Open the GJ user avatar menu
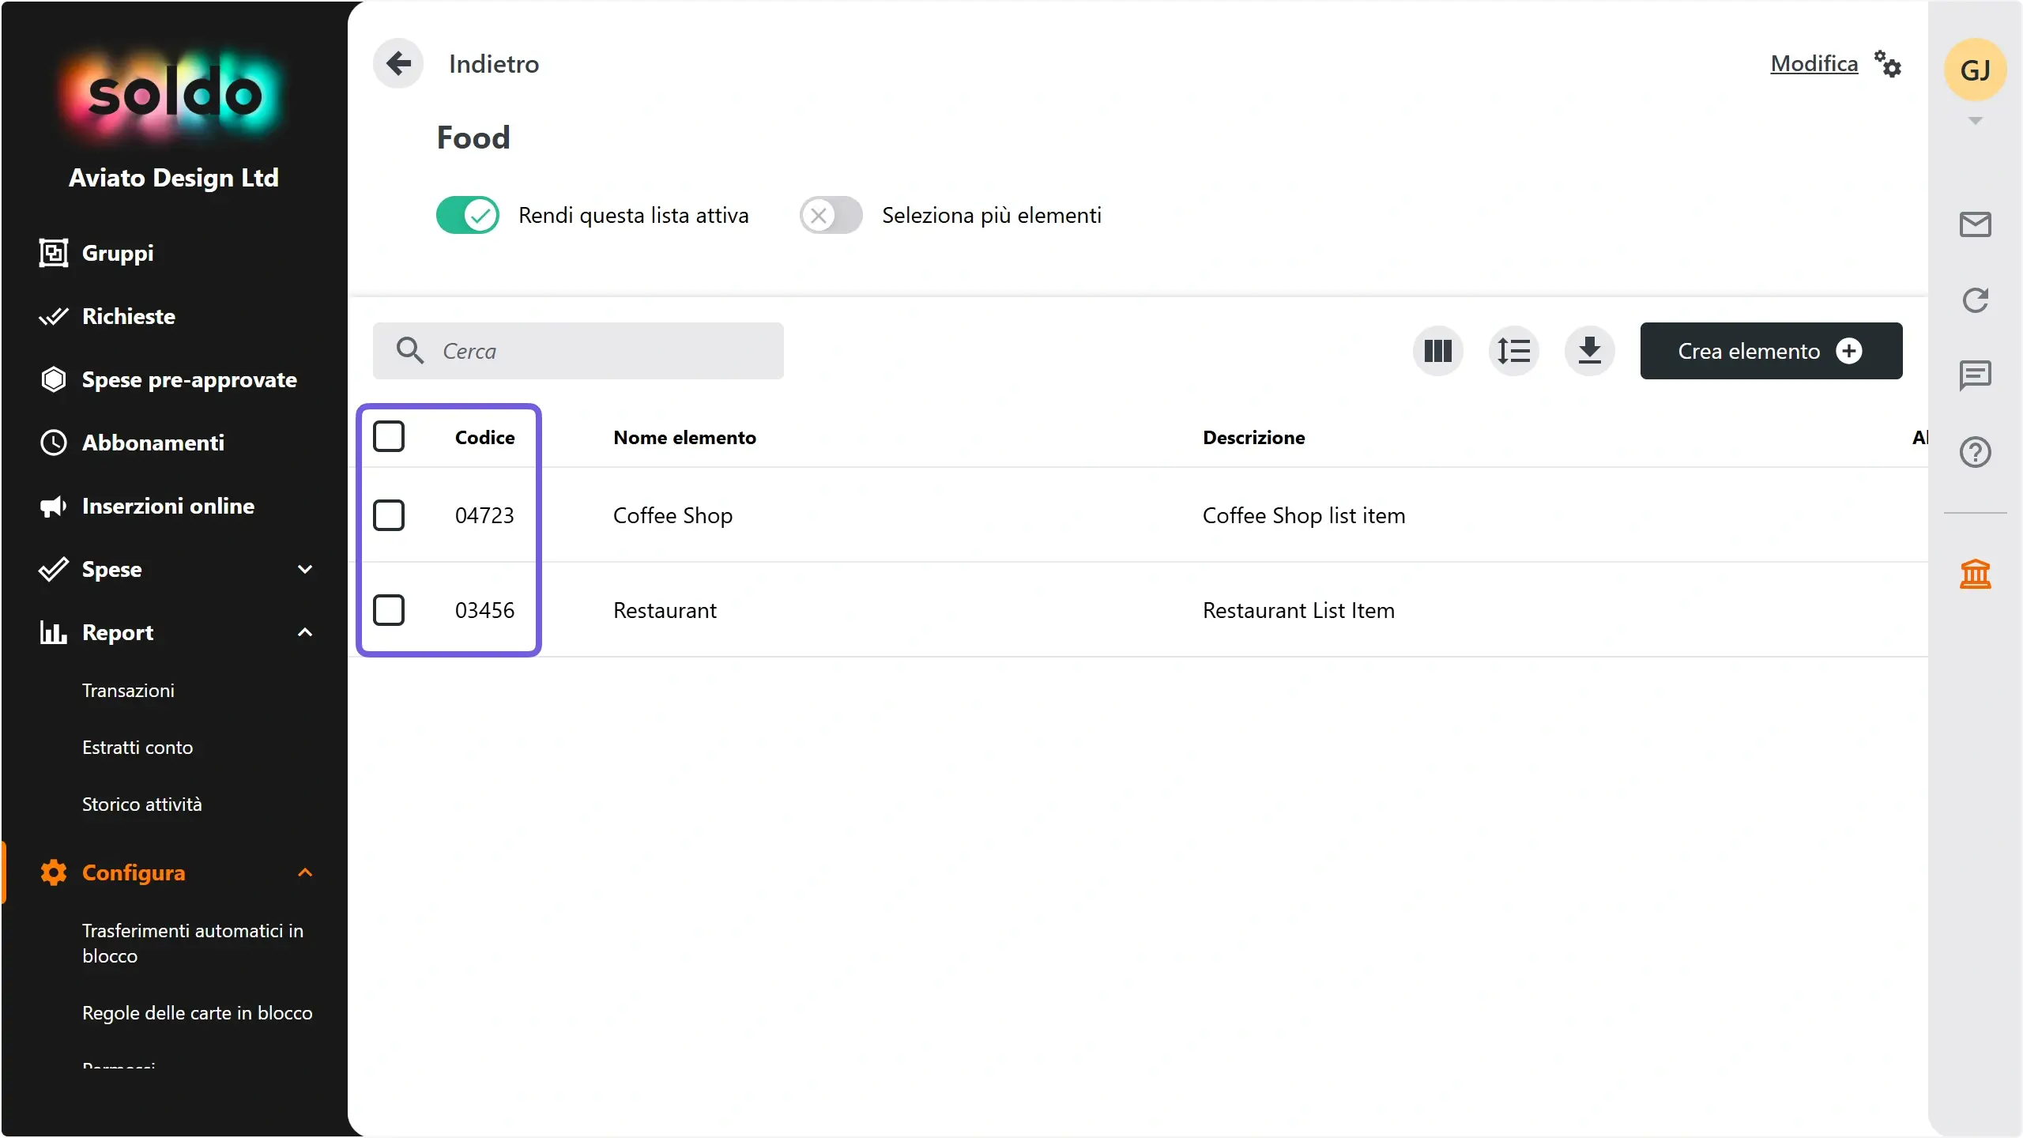Image resolution: width=2023 pixels, height=1138 pixels. coord(1975,70)
